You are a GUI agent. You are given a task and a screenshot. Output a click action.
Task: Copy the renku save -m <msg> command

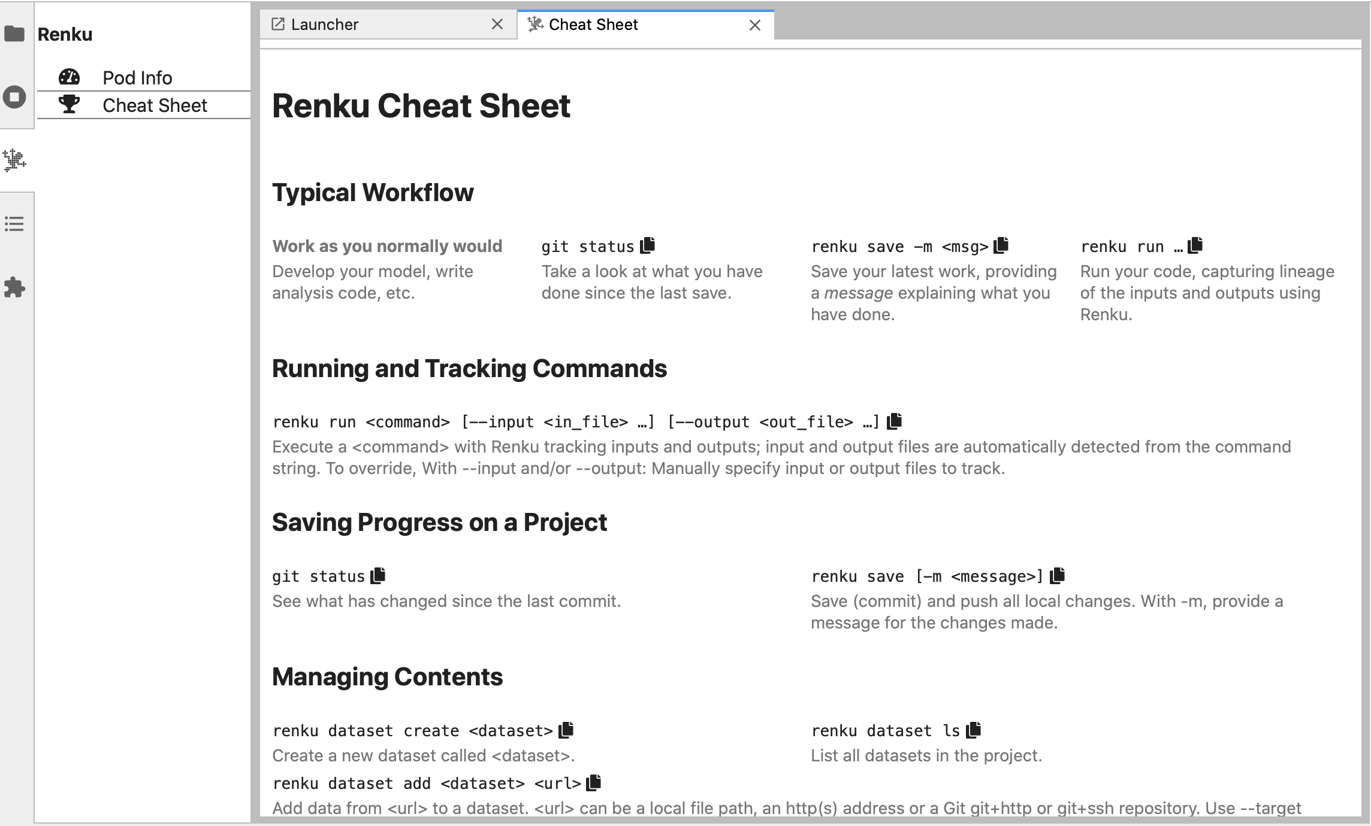(x=1001, y=245)
